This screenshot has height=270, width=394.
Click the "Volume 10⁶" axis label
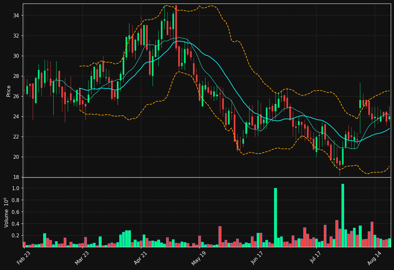pos(7,212)
